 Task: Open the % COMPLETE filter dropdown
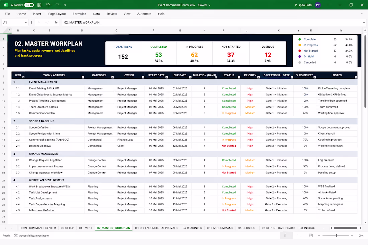[x=315, y=77]
